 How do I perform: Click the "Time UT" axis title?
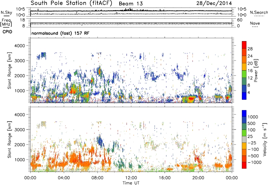coord(131,183)
